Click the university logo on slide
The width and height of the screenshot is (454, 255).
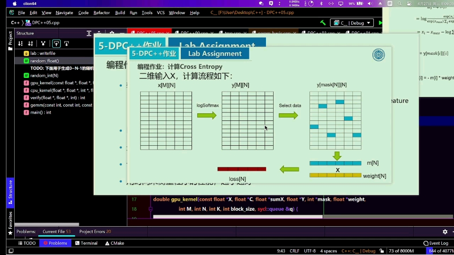(379, 55)
